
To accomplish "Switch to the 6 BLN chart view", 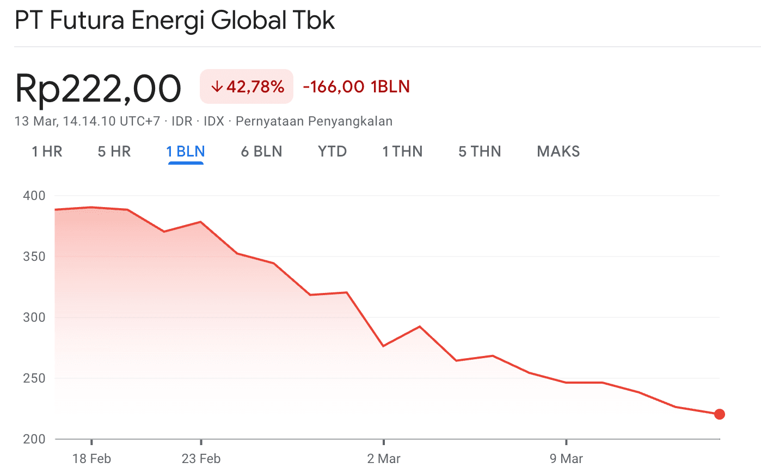I will [261, 152].
